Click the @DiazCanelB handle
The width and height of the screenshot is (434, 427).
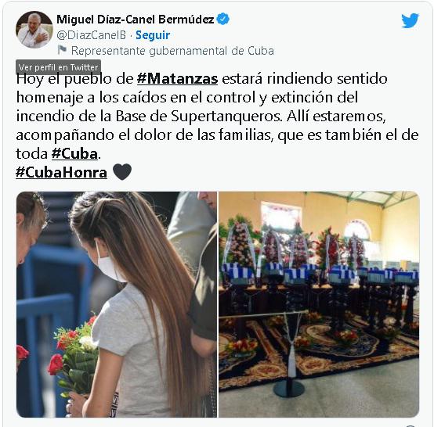92,35
